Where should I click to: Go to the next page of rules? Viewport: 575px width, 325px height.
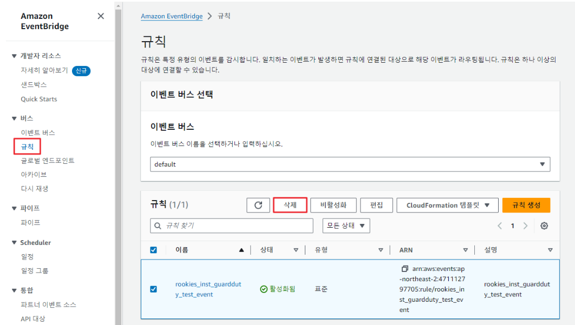(525, 225)
